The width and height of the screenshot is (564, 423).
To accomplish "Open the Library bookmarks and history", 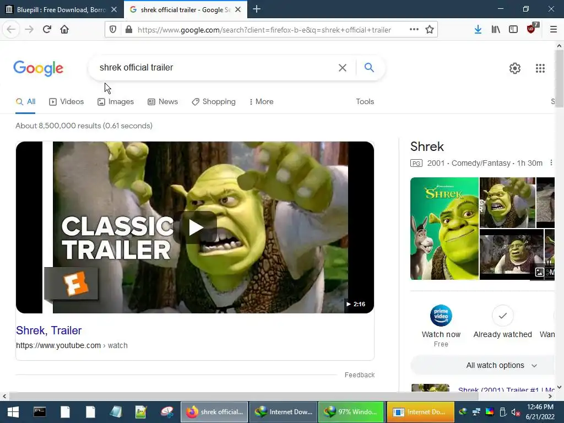I will tap(496, 30).
